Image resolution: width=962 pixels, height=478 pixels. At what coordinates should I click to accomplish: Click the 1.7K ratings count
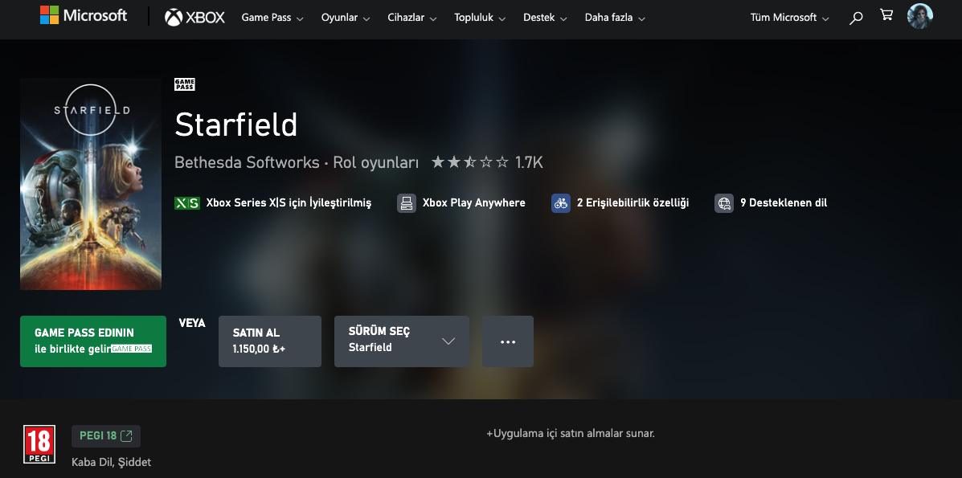[x=529, y=162]
